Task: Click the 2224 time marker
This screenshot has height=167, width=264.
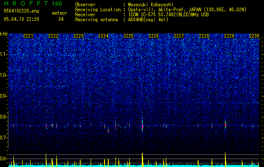Action: (103, 36)
